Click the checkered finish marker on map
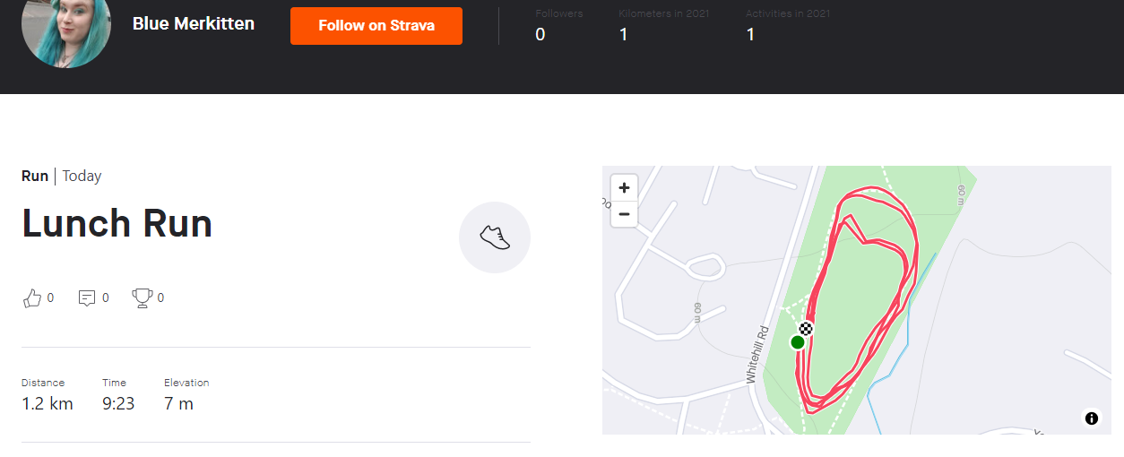The height and width of the screenshot is (457, 1124). [806, 328]
